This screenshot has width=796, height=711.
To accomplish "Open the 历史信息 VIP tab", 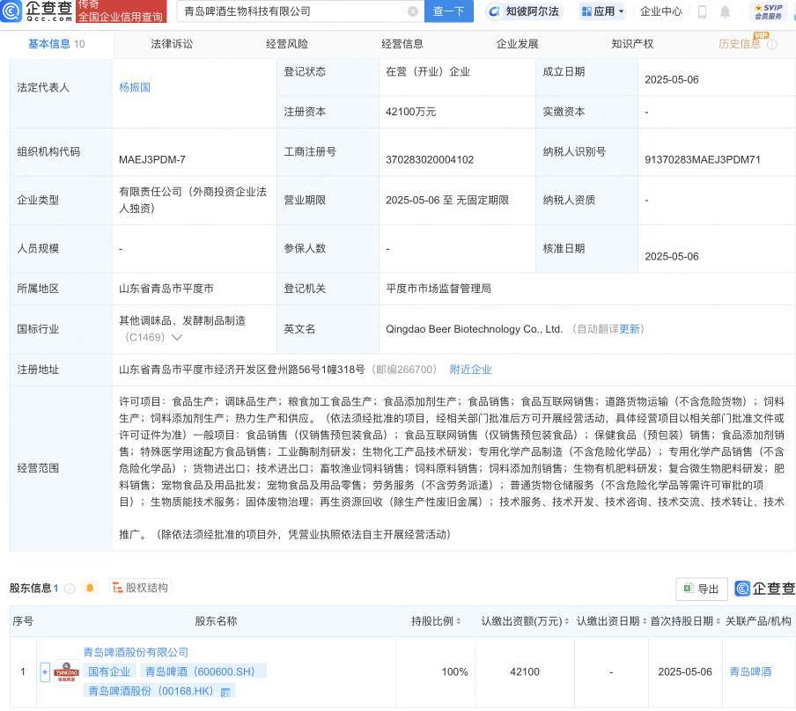I will (x=739, y=44).
